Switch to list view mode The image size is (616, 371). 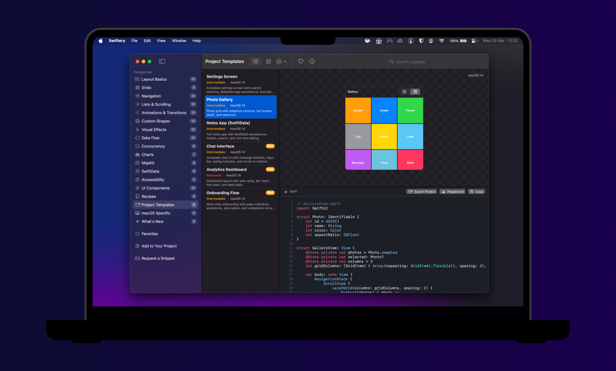[x=255, y=61]
